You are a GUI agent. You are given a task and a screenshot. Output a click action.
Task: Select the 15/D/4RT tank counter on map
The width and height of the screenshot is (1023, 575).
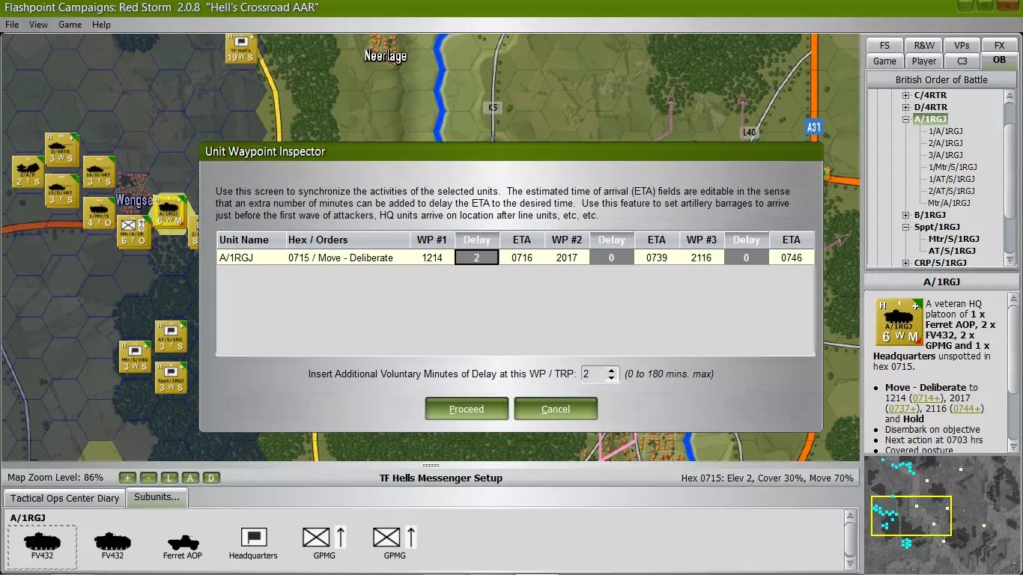tap(61, 190)
